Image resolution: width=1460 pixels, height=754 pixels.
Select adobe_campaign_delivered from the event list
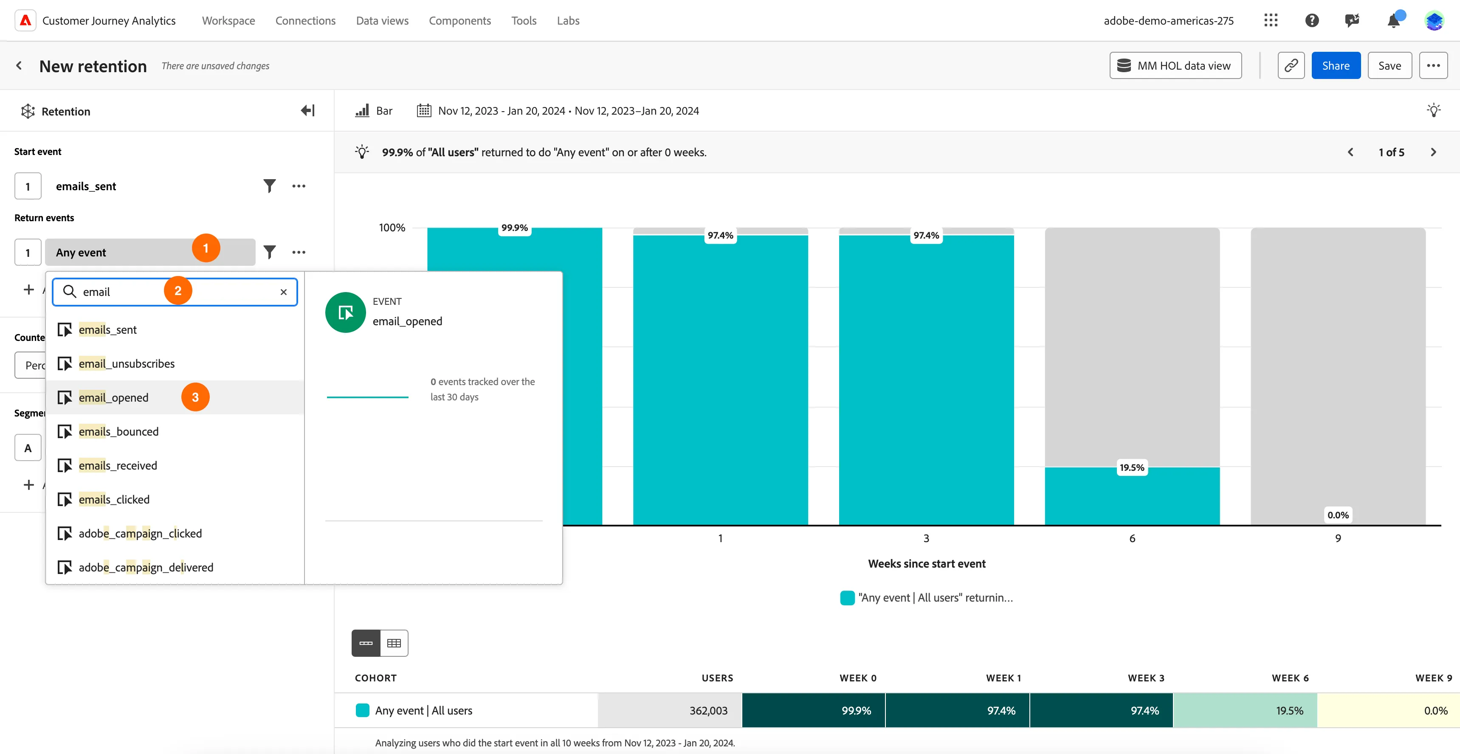pyautogui.click(x=175, y=567)
